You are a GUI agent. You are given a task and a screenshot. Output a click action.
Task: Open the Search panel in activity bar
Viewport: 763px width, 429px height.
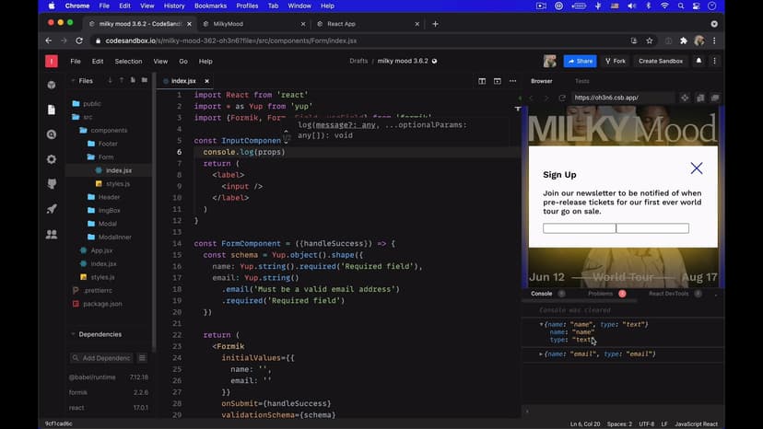pyautogui.click(x=52, y=134)
